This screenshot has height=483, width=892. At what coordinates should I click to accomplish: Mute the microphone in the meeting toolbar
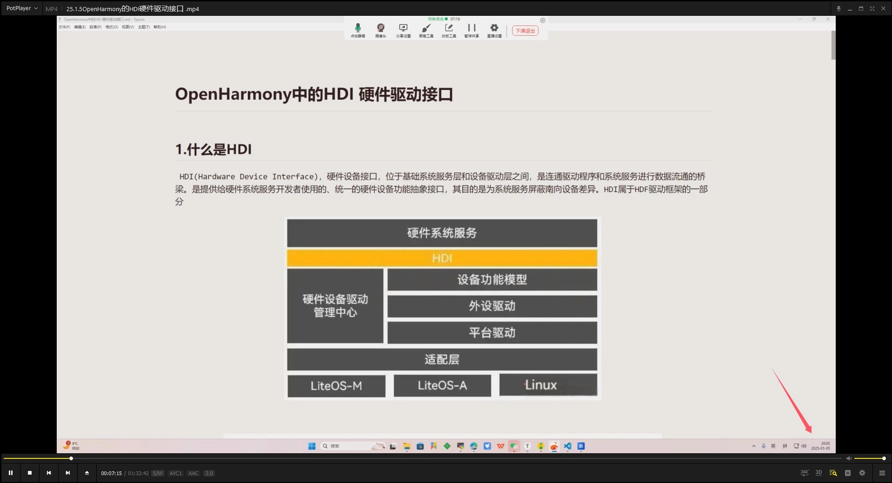(x=358, y=29)
